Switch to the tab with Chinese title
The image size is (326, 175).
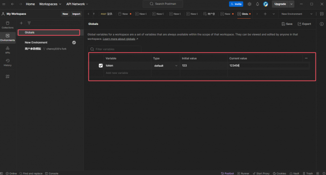pos(209,14)
